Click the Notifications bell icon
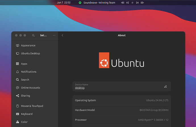The width and height of the screenshot is (196, 127). 18,72
